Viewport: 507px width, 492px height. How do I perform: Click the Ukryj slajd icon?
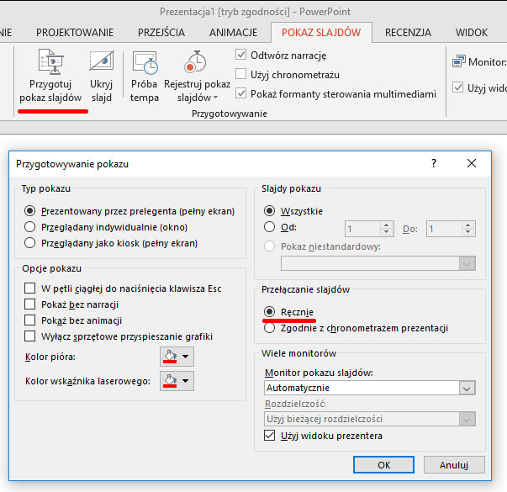pyautogui.click(x=101, y=61)
